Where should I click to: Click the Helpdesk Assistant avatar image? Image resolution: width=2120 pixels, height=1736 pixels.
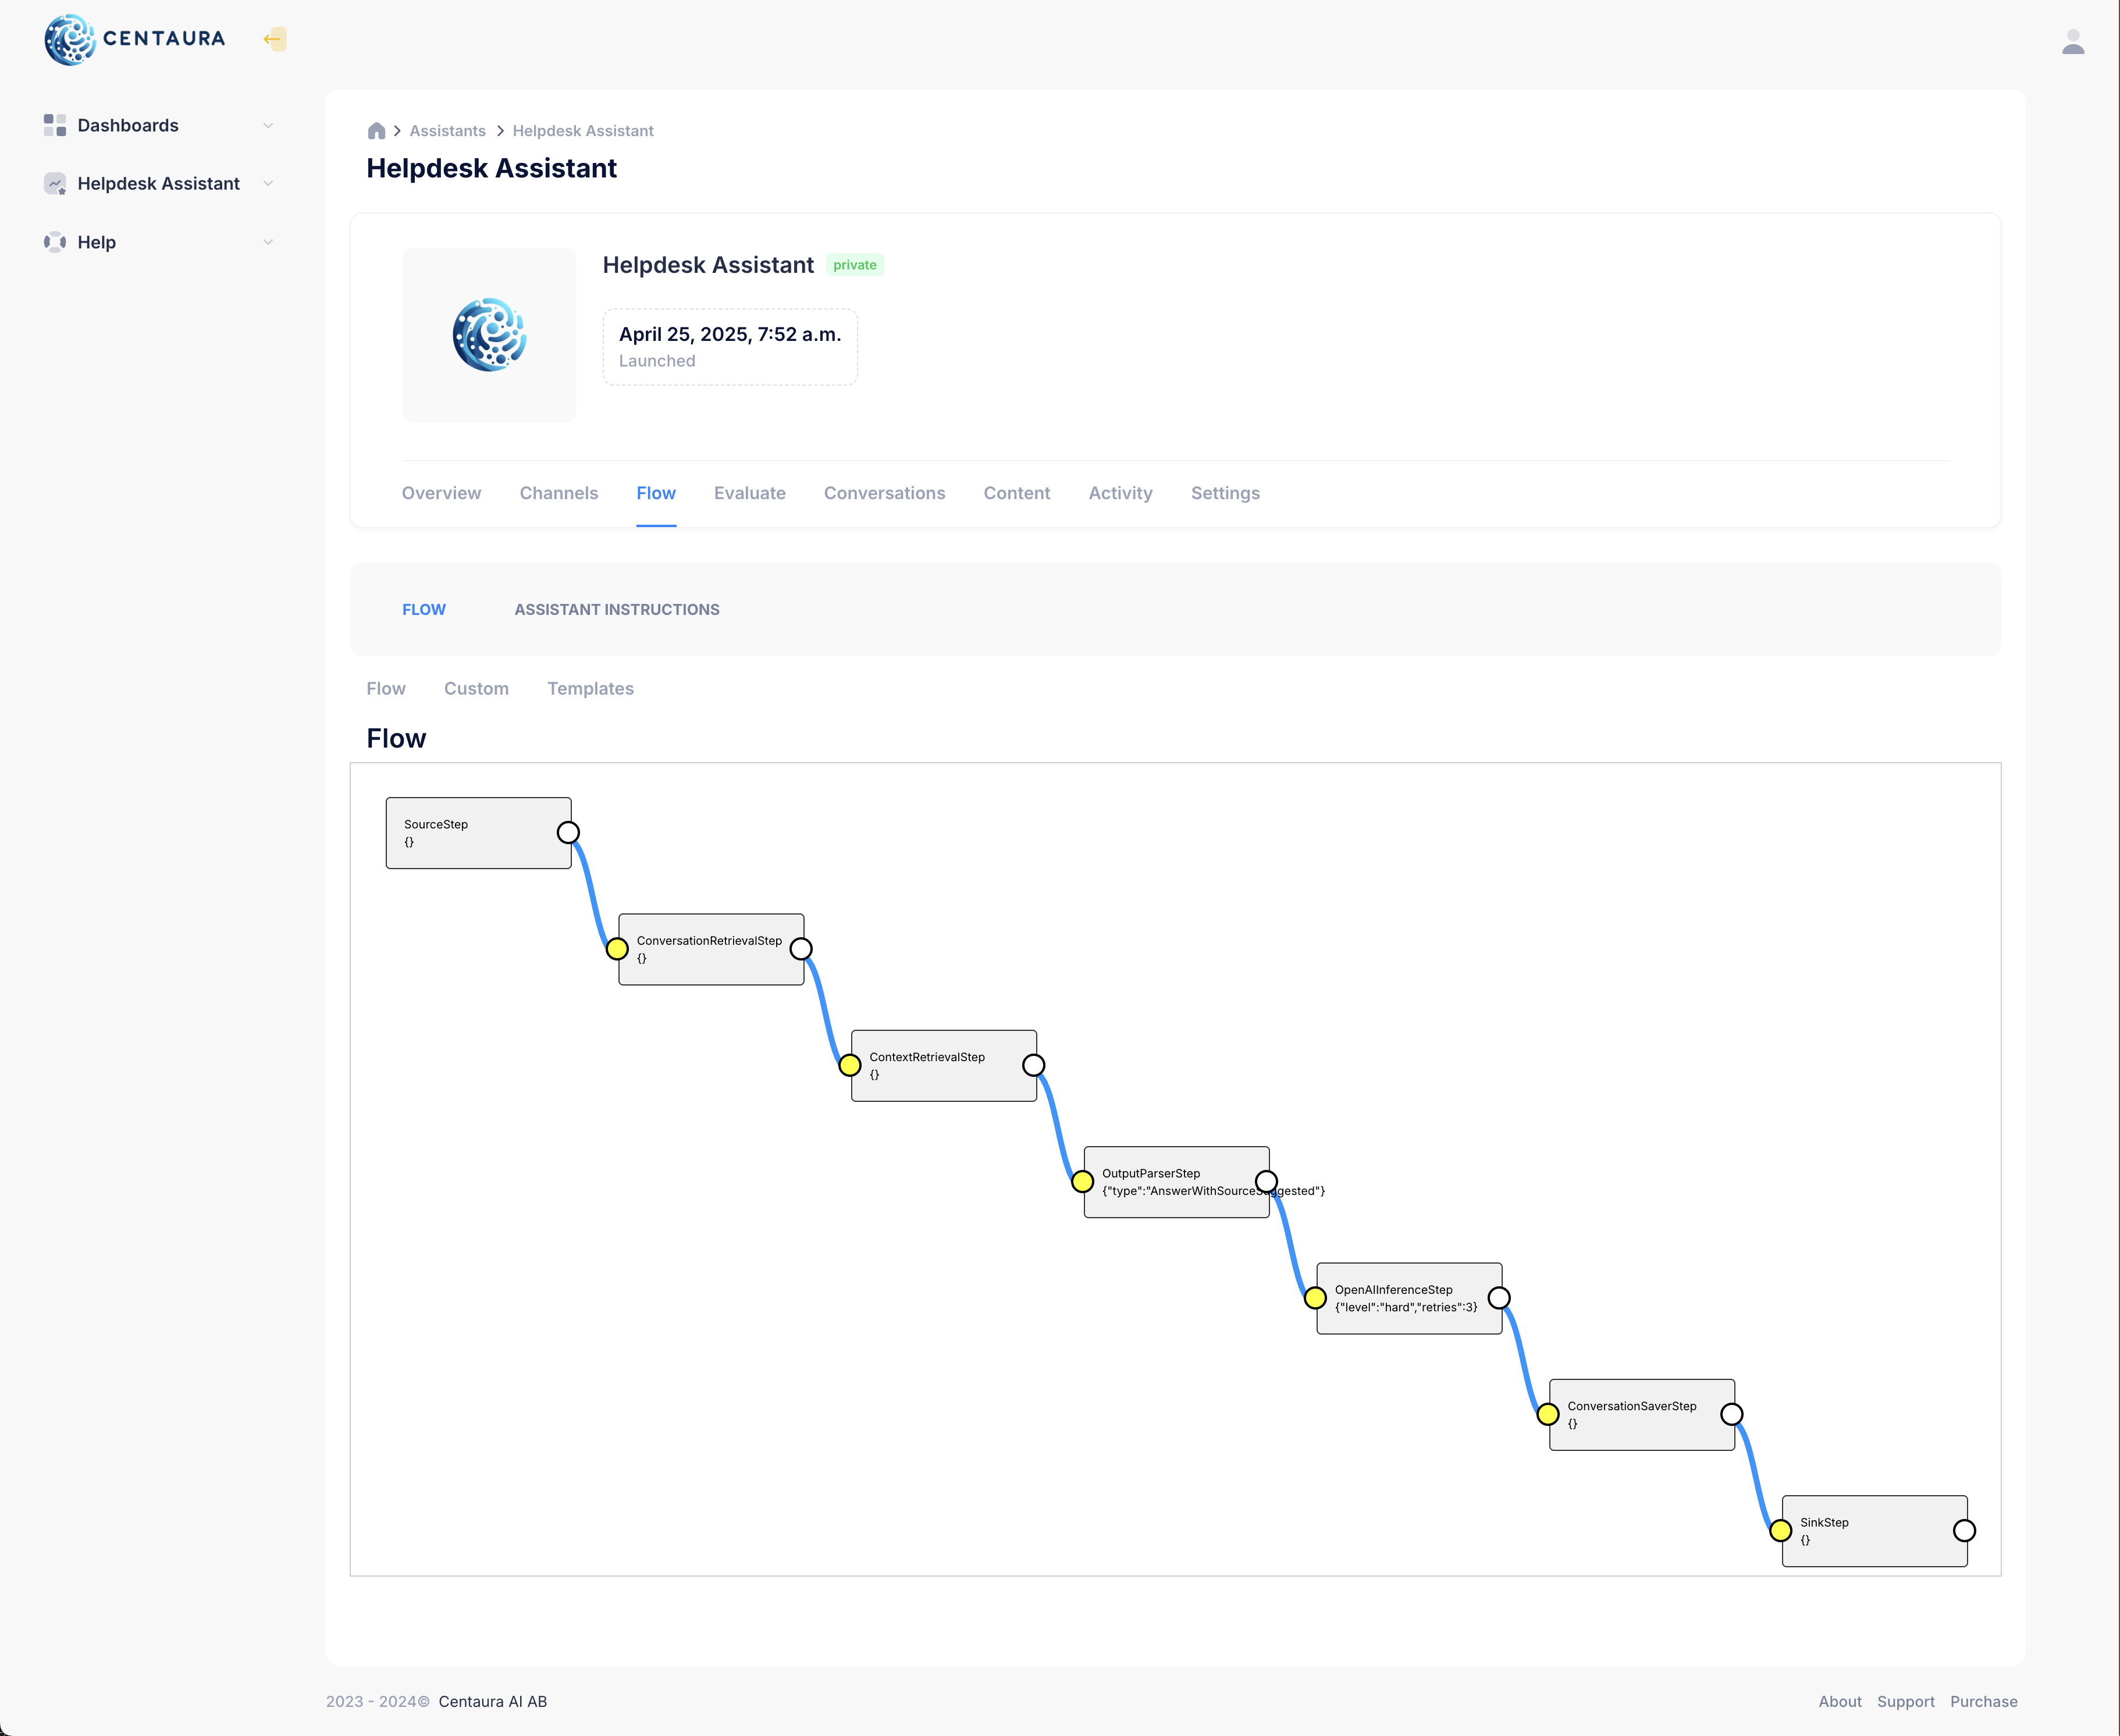(x=488, y=335)
